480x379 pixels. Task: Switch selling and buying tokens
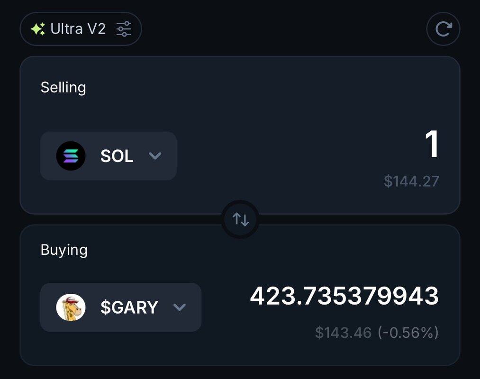[x=240, y=219]
